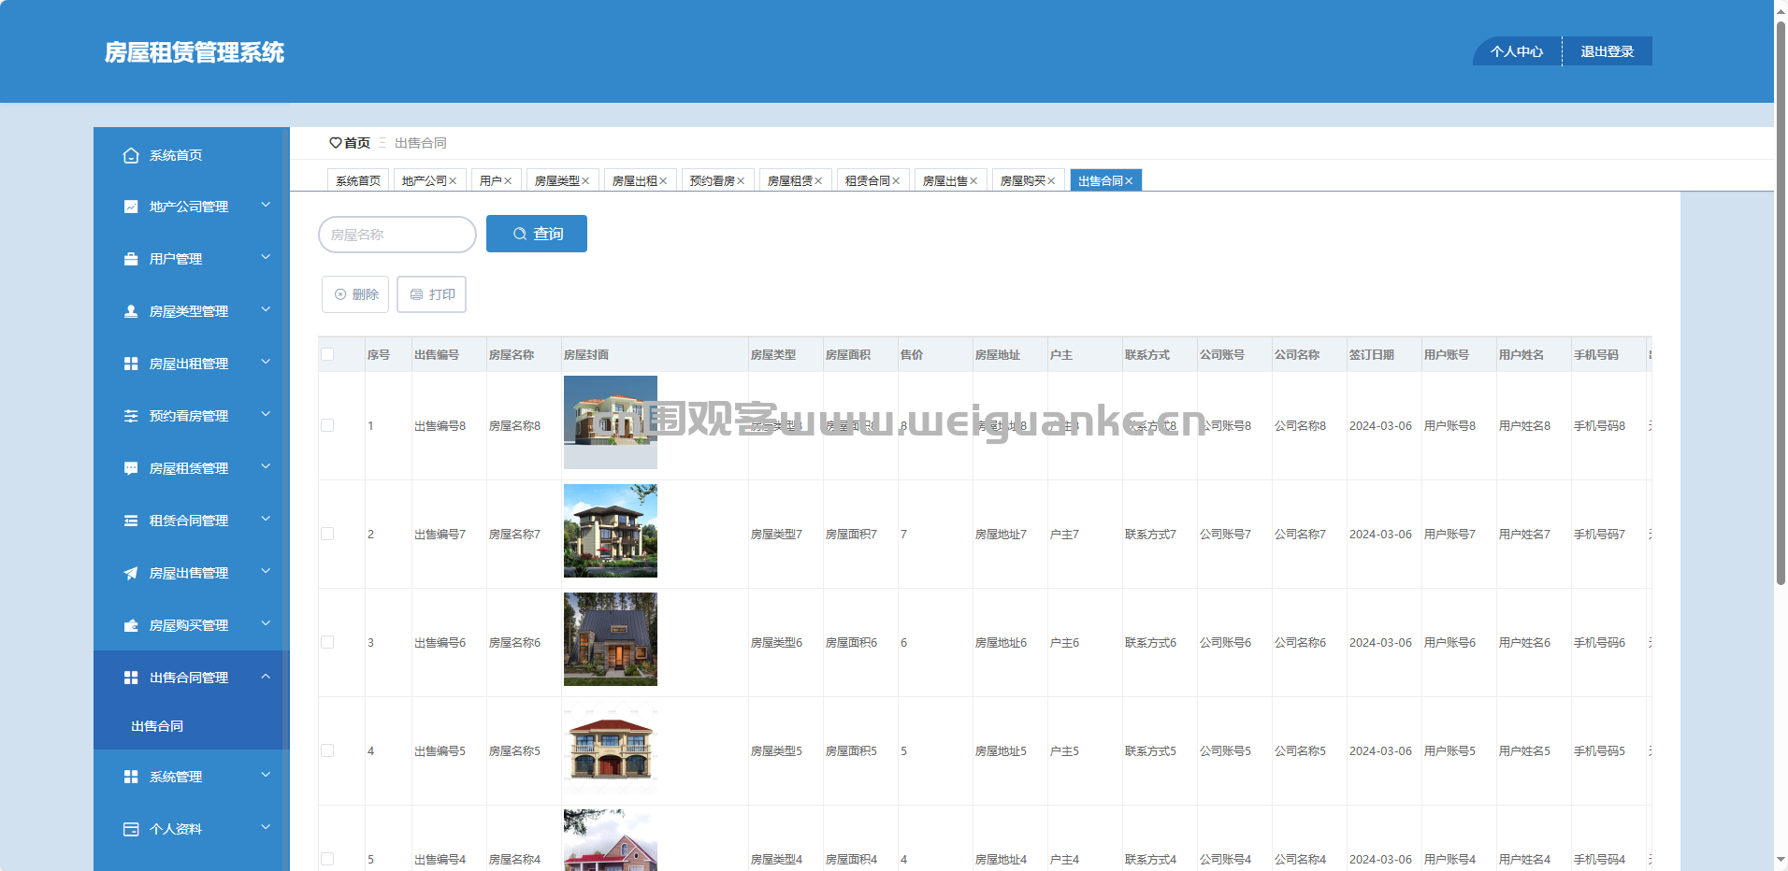Click the grid icon beside 系统管理
Image resolution: width=1788 pixels, height=871 pixels.
pos(131,777)
